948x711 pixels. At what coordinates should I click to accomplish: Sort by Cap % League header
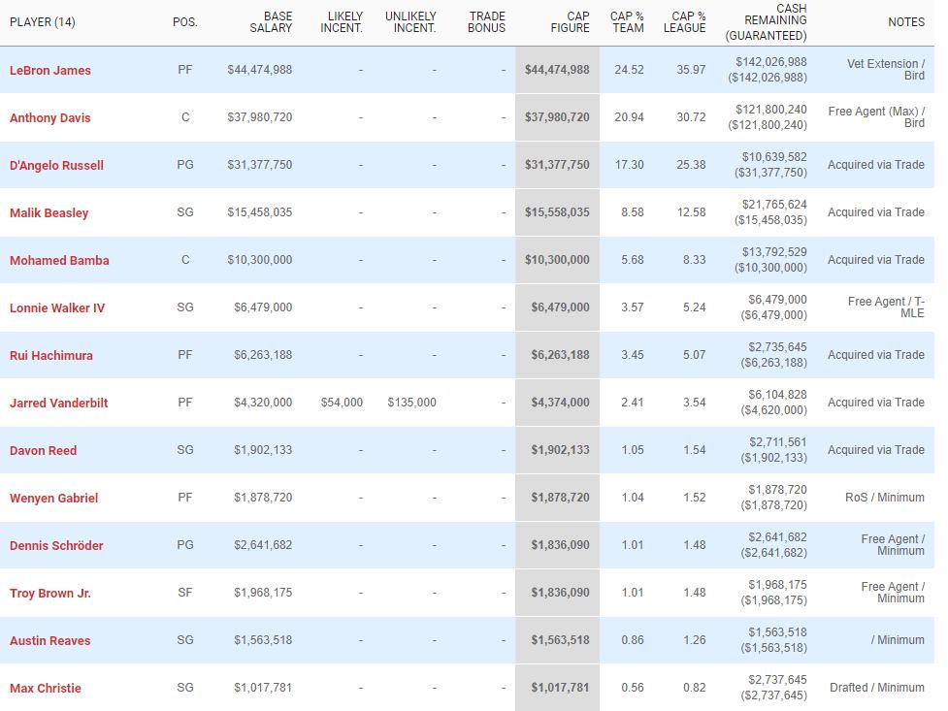pyautogui.click(x=684, y=22)
